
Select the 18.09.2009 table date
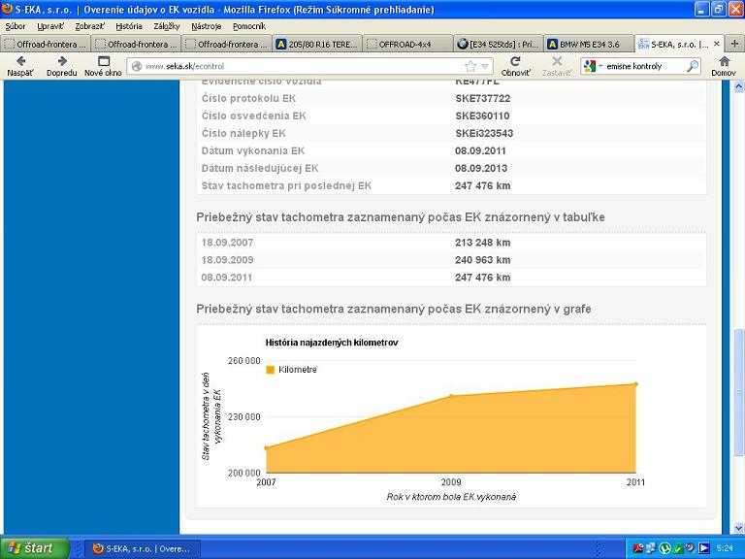[227, 260]
